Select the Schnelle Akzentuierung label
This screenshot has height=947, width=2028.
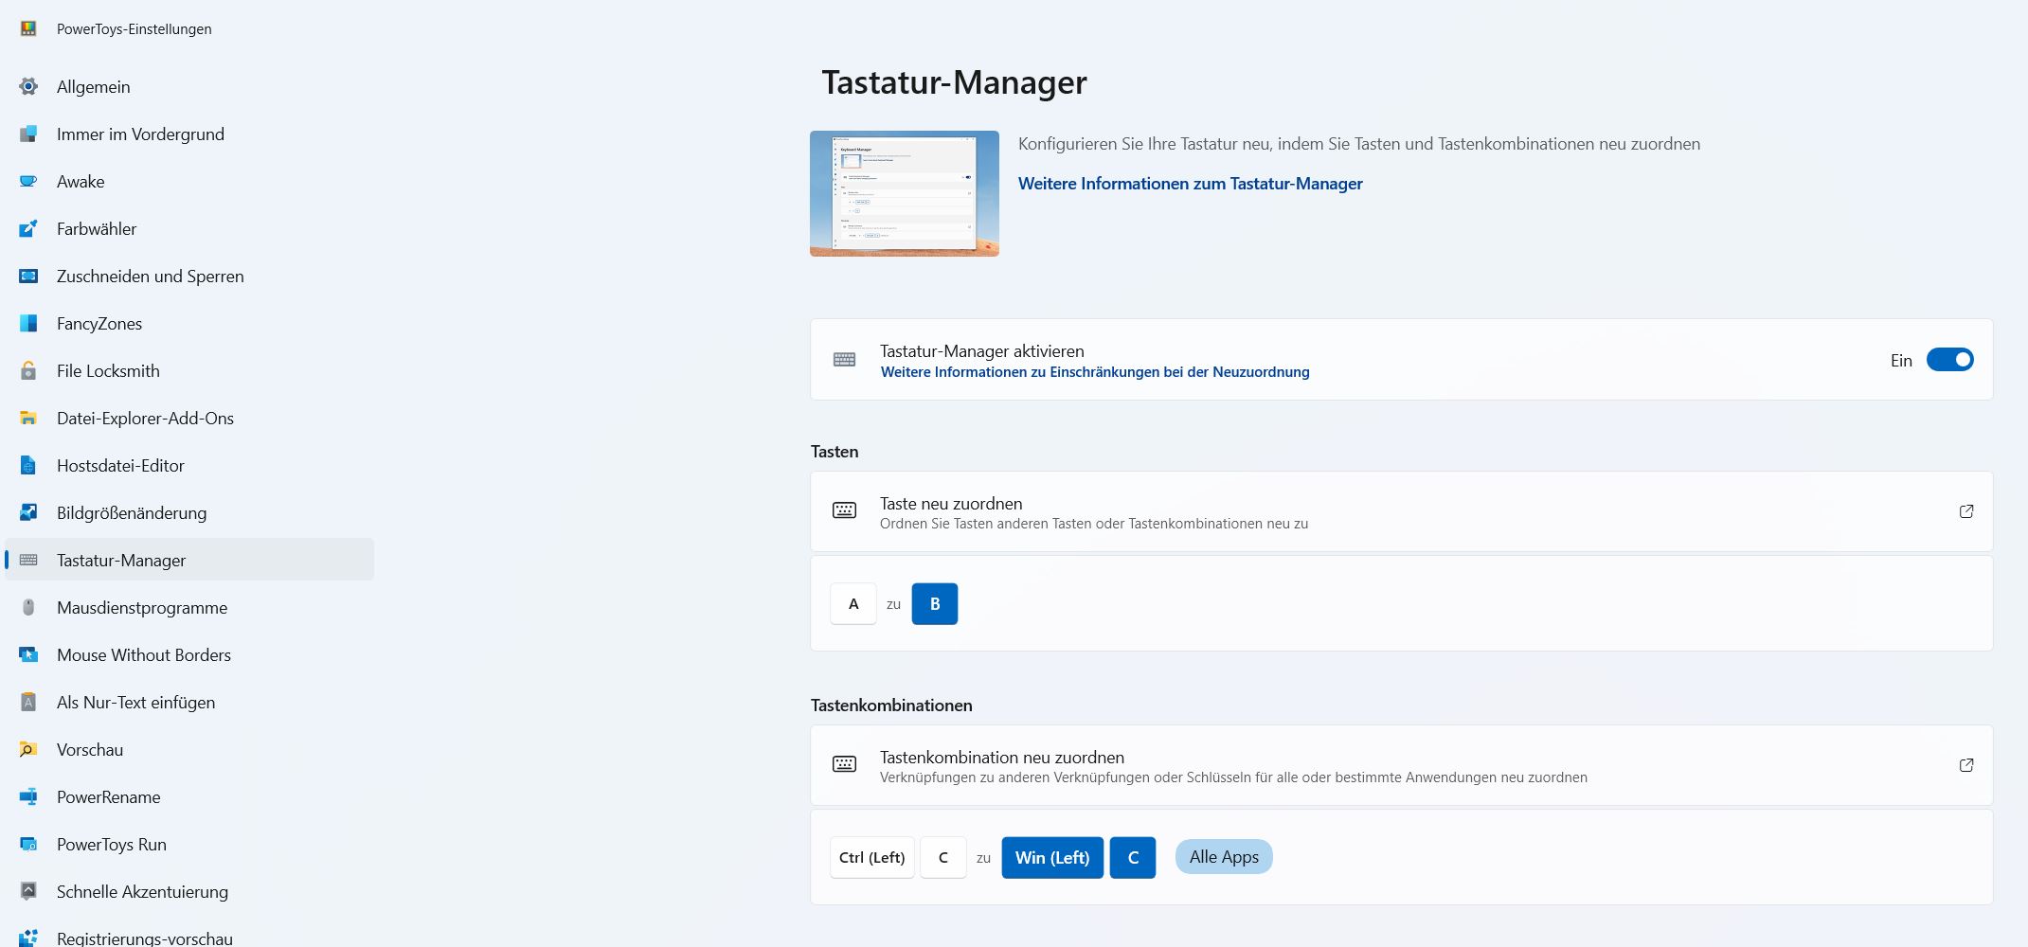[142, 891]
